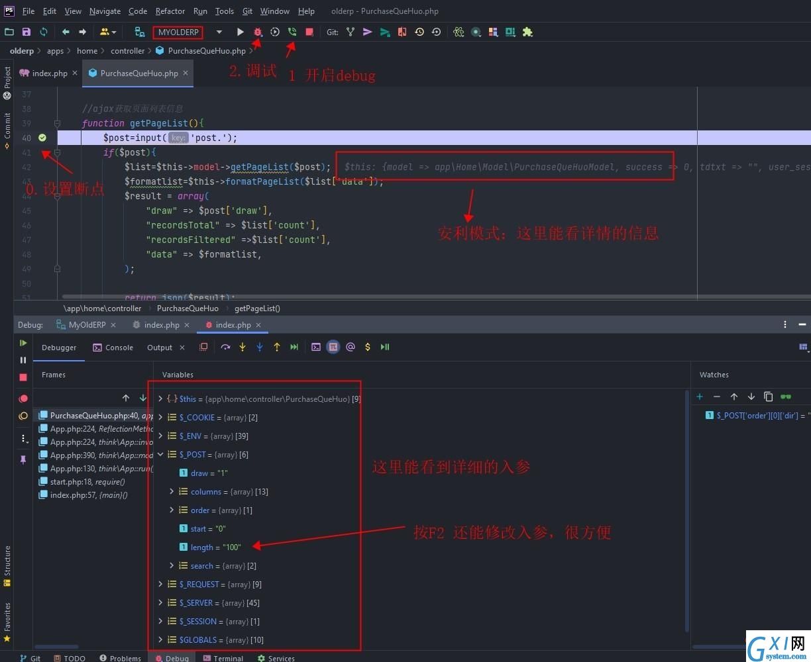Click the Show Execution Point icon
811x662 pixels.
[x=203, y=347]
